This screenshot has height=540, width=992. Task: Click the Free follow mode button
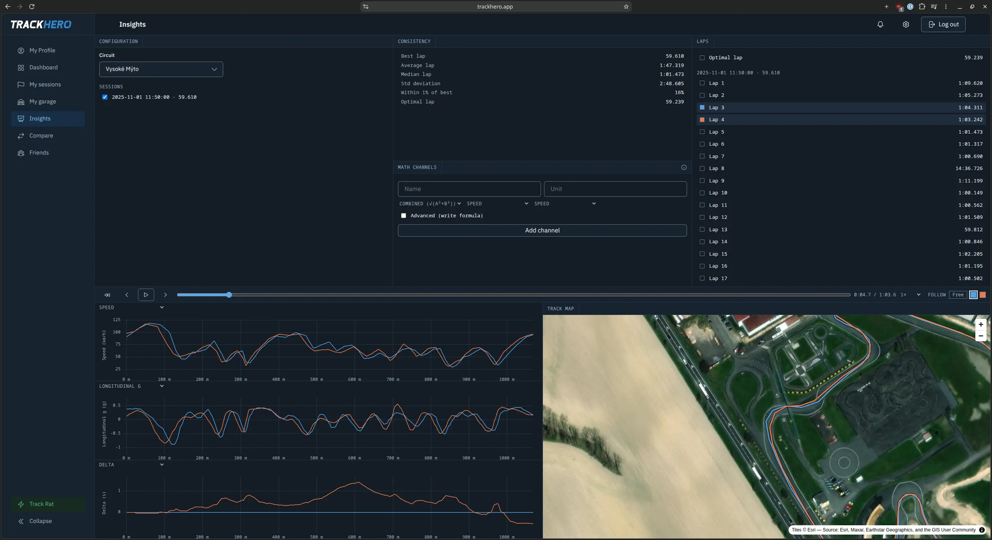958,295
